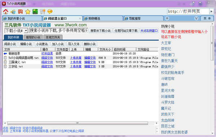Click the red 购 shopping icon

[20, 12]
